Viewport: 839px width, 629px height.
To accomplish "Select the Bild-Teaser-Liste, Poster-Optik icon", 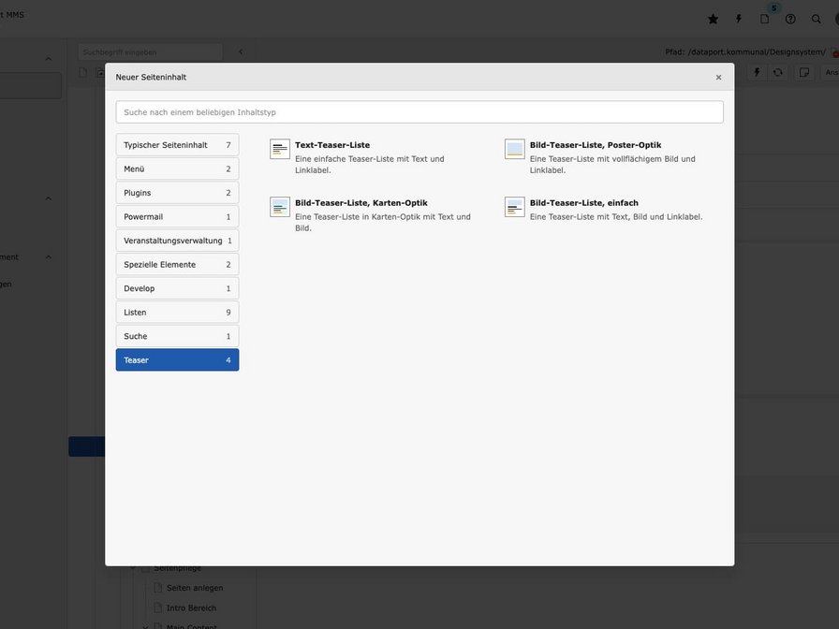I will 515,150.
